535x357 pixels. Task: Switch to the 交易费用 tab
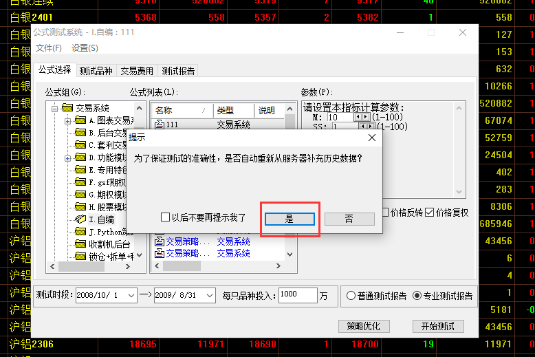pos(137,71)
